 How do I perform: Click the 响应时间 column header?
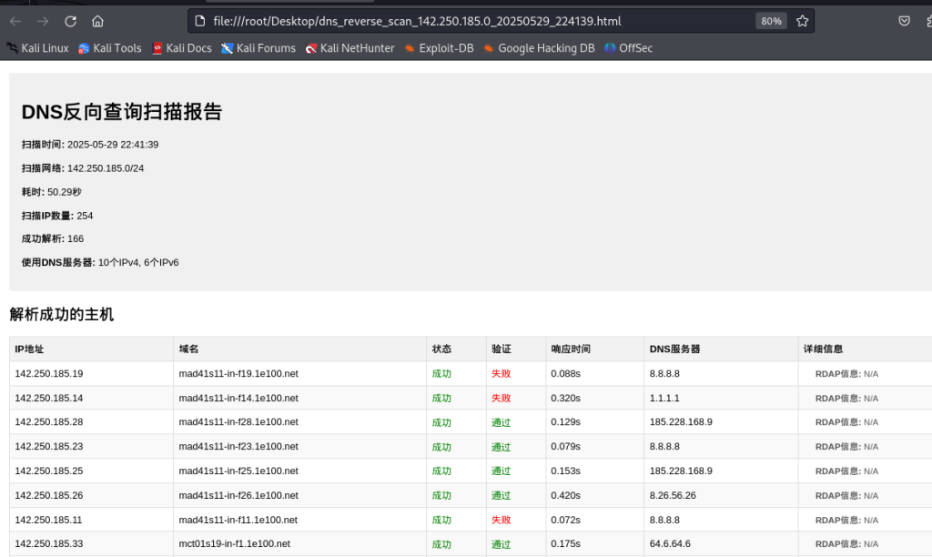coord(570,349)
